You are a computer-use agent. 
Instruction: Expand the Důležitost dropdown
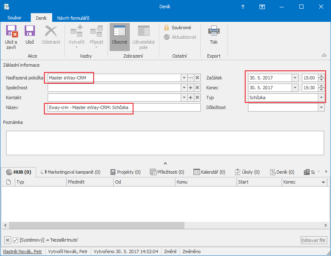click(321, 107)
